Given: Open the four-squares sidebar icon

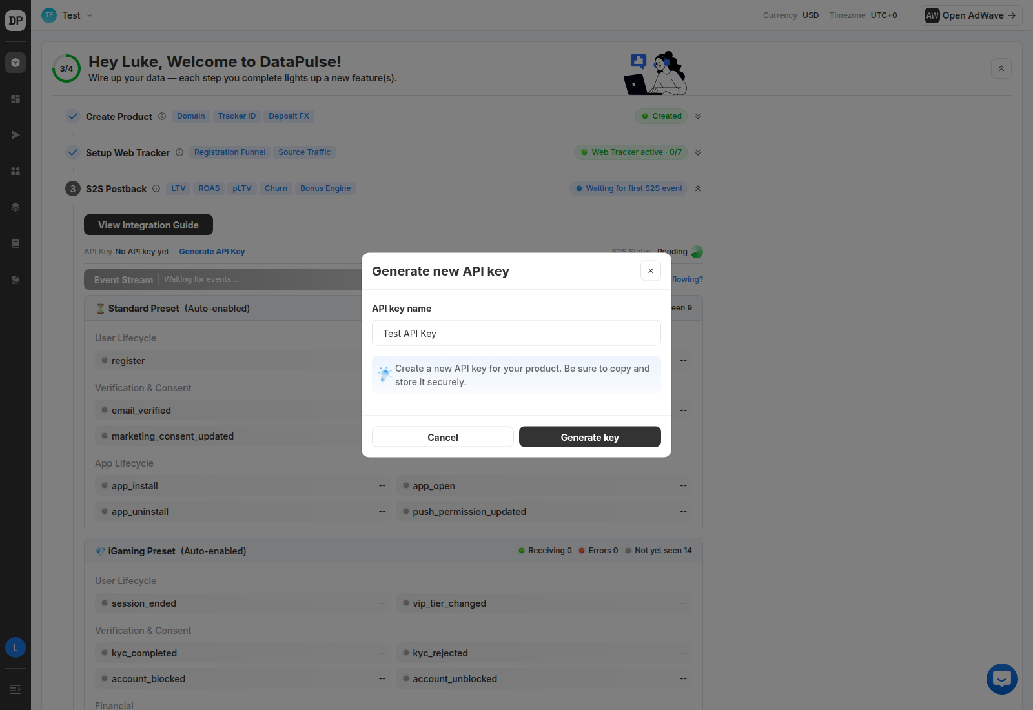Looking at the screenshot, I should (15, 171).
